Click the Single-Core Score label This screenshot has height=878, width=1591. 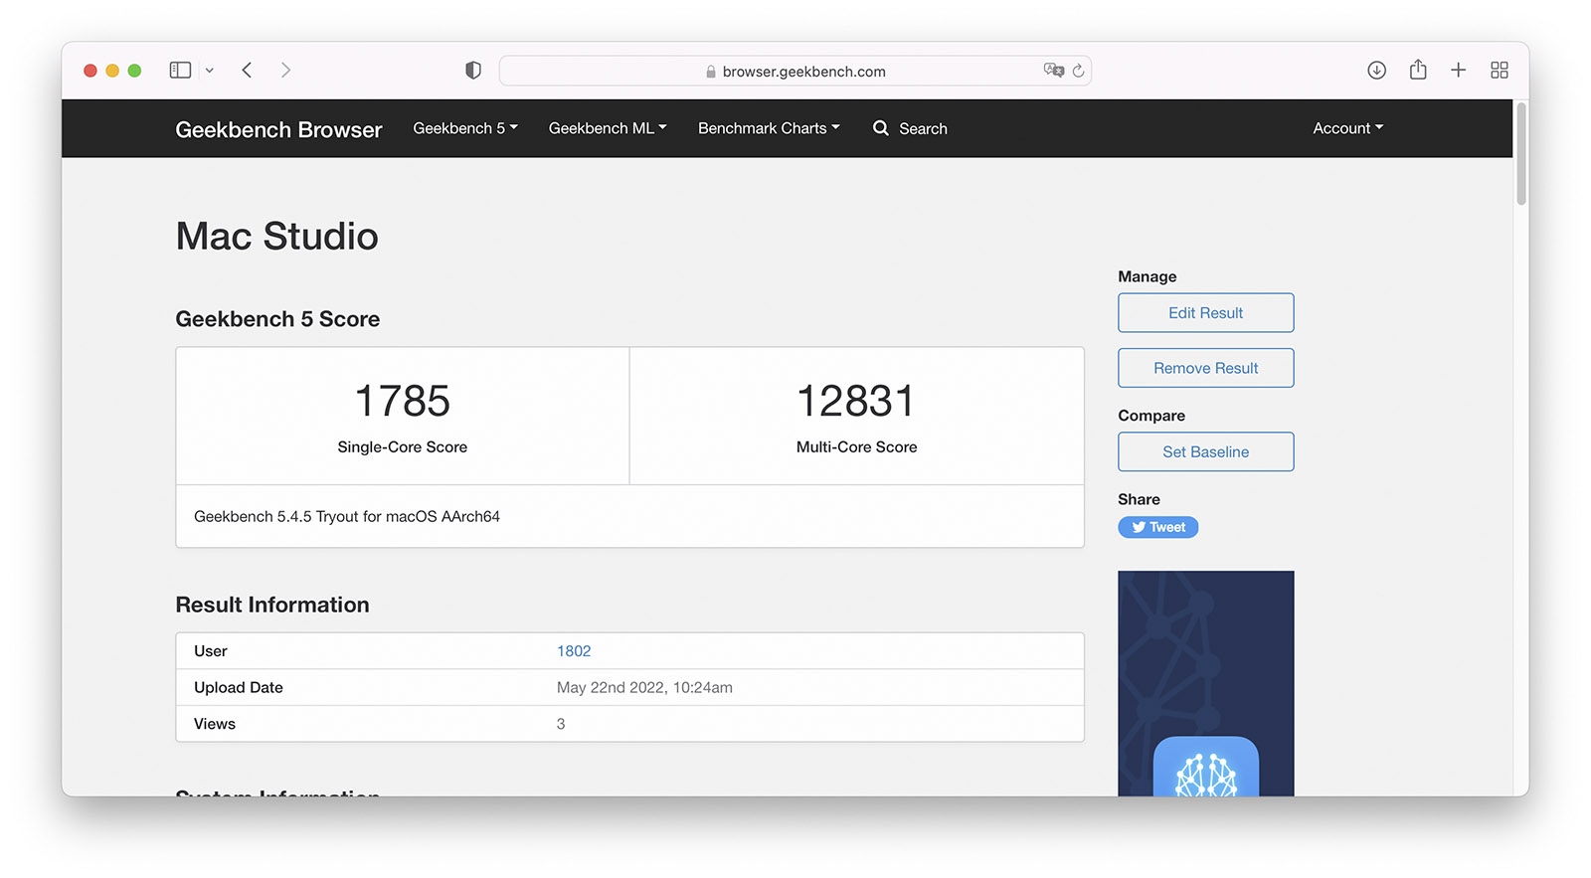[403, 447]
